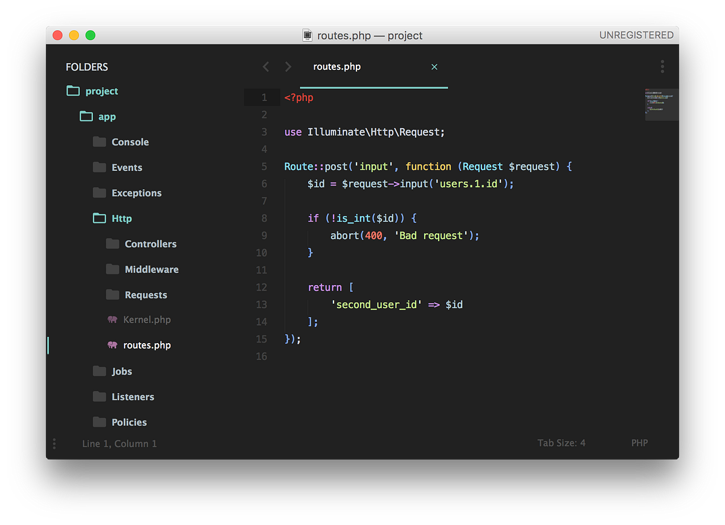Image resolution: width=725 pixels, height=525 pixels.
Task: Click the 'Route' class name in code
Action: (x=298, y=166)
